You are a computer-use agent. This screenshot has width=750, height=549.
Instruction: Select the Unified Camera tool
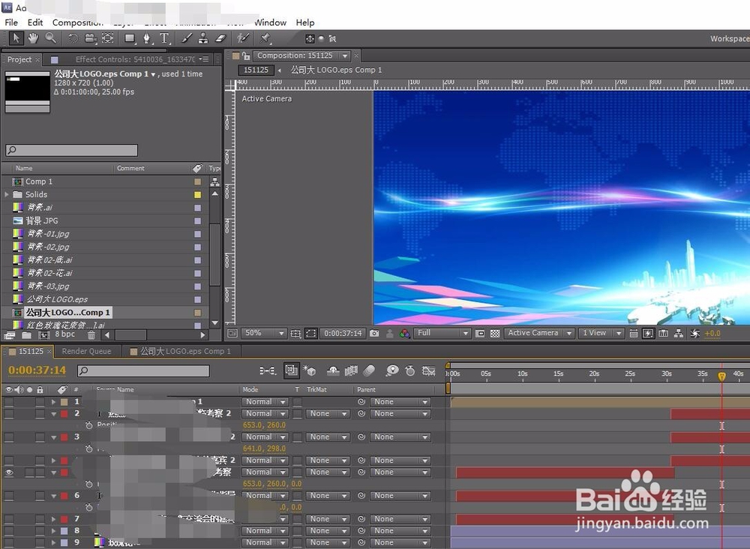coord(91,38)
